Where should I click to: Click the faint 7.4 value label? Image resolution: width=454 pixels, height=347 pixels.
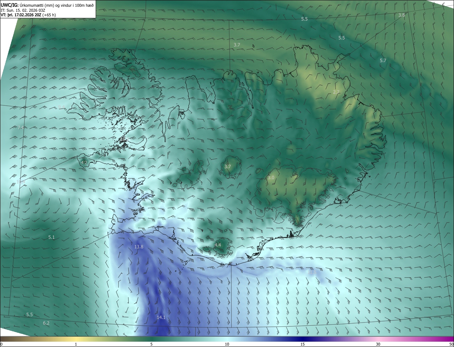[x=20, y=127]
